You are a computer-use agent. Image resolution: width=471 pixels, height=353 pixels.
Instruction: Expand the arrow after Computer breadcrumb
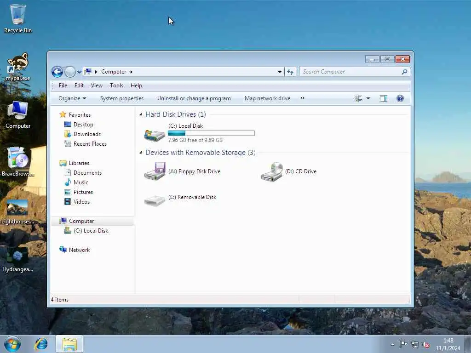(x=131, y=72)
